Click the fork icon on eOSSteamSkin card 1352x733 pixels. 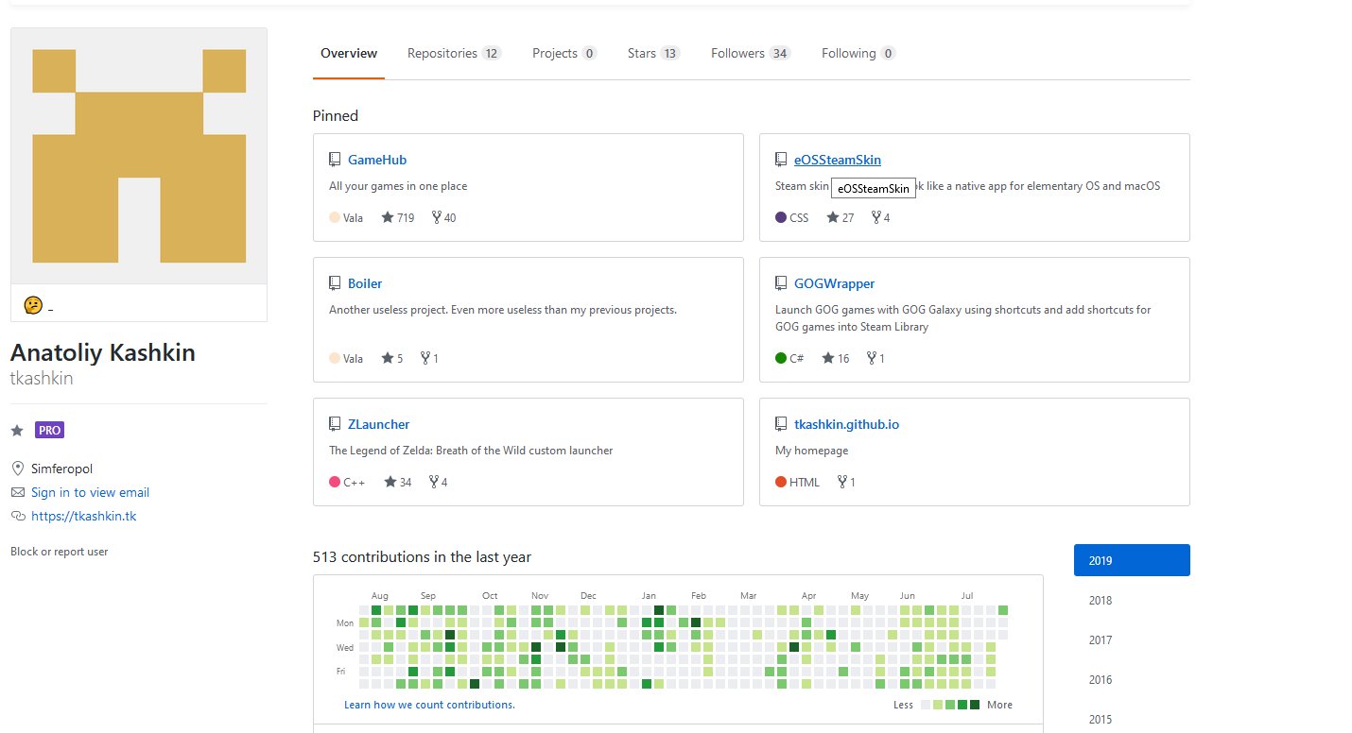(875, 217)
